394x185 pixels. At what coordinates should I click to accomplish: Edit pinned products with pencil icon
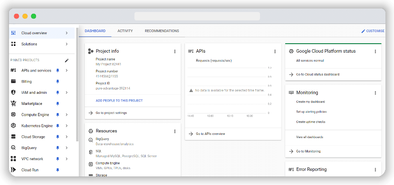click(66, 60)
